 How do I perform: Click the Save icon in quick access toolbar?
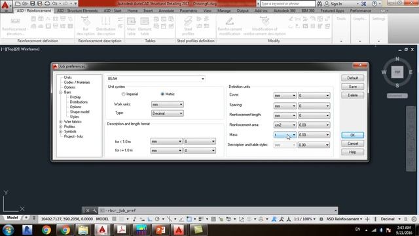[32, 3]
